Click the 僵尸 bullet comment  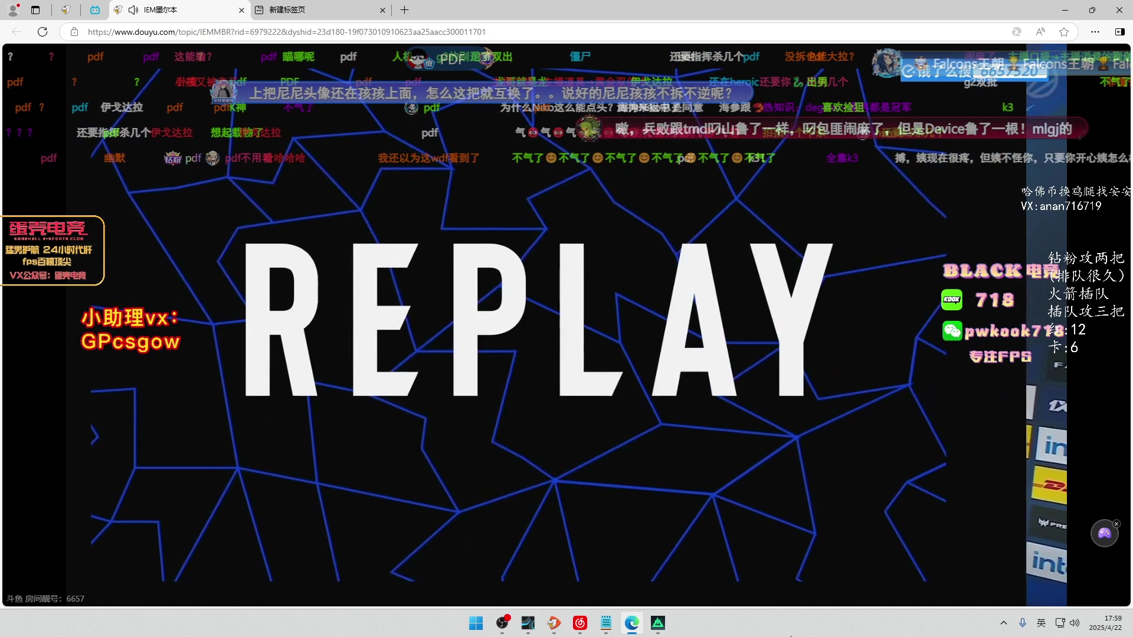pyautogui.click(x=580, y=57)
